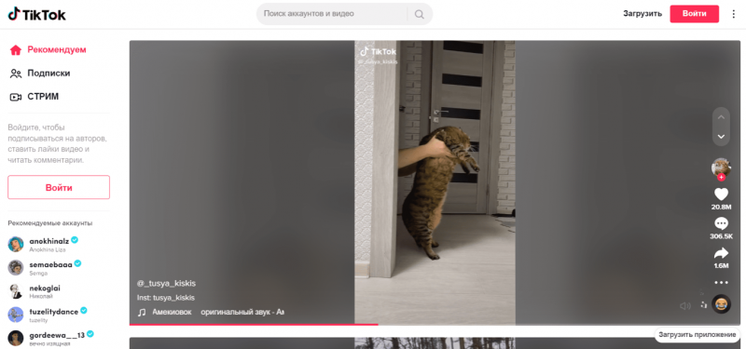Click the video progress bar

pyautogui.click(x=435, y=324)
